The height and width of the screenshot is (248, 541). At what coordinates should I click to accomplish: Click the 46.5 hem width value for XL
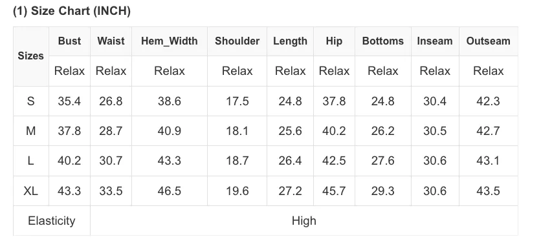click(170, 191)
